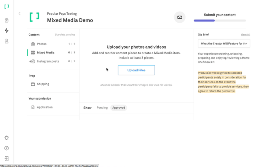Click the View full link
Viewport: 256px width, 167px height.
point(245,35)
